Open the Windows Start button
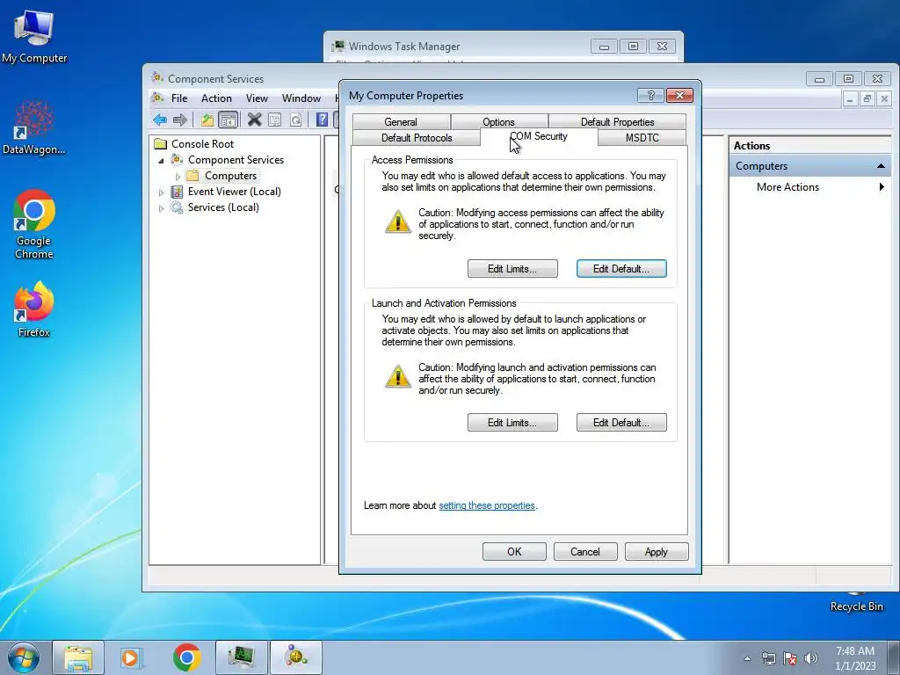Screen dimensions: 900x675 [x=24, y=657]
